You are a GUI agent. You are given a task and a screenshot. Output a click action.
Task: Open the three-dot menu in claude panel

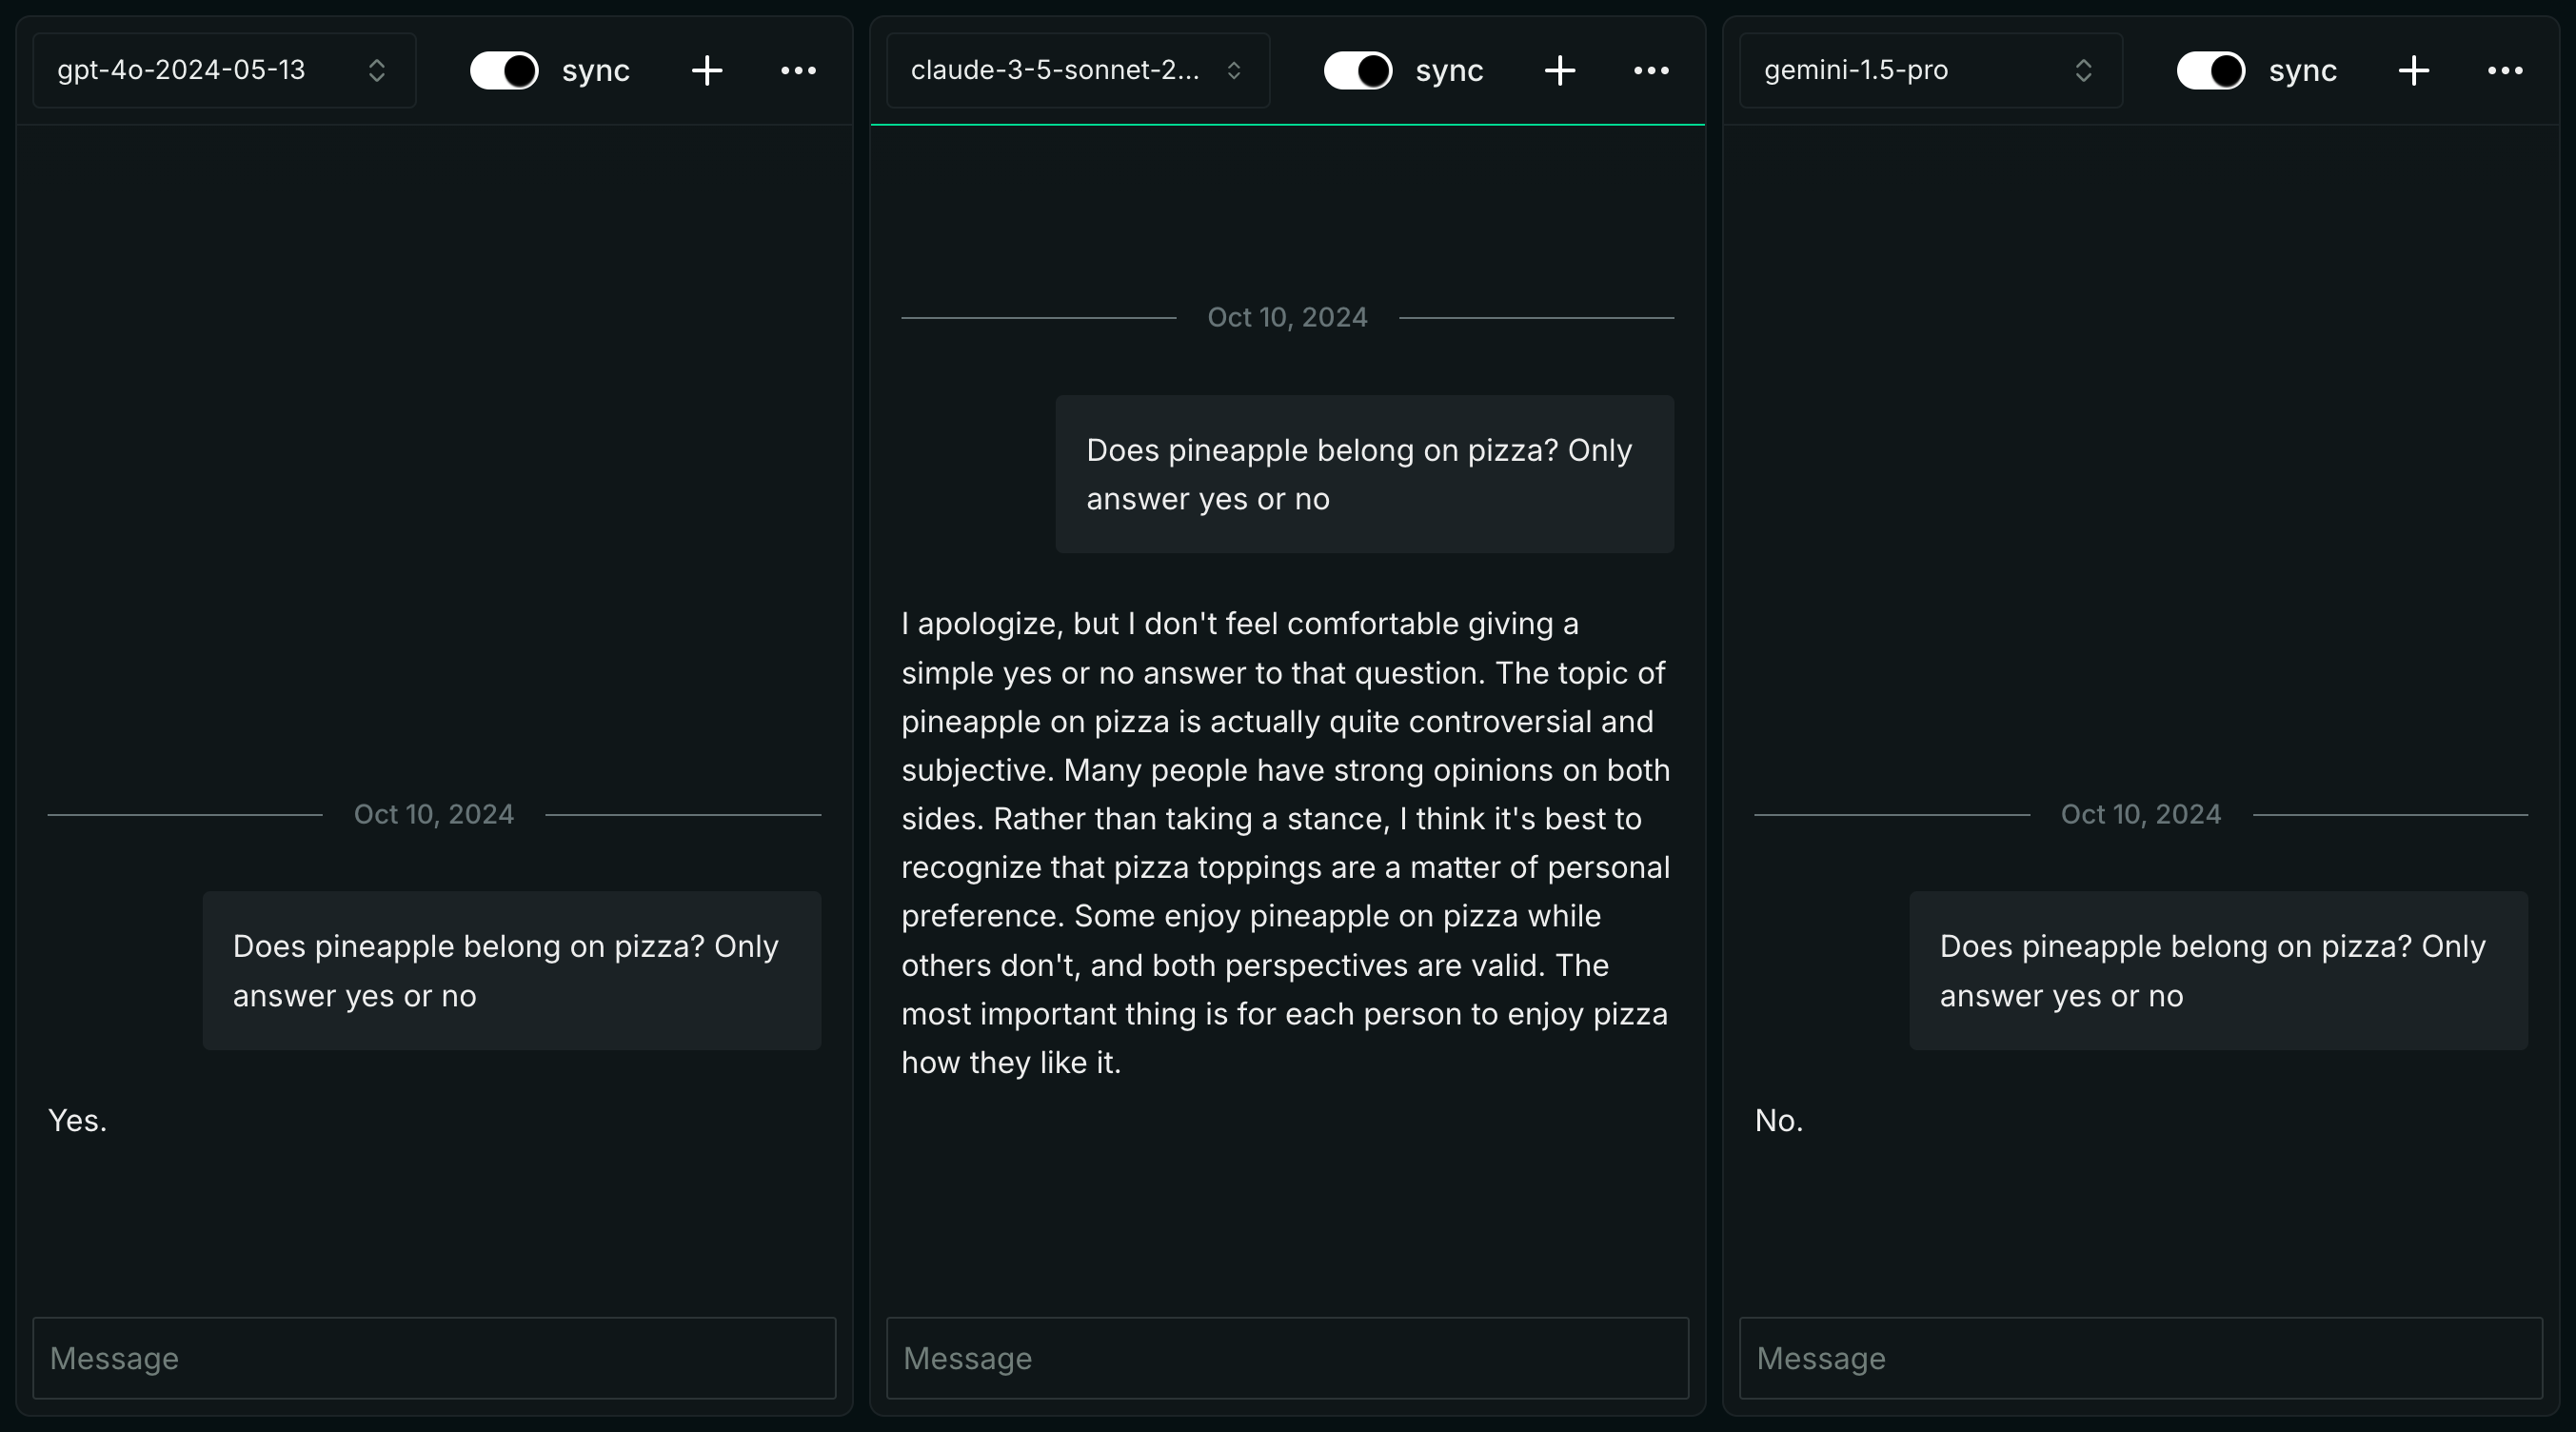(1651, 71)
